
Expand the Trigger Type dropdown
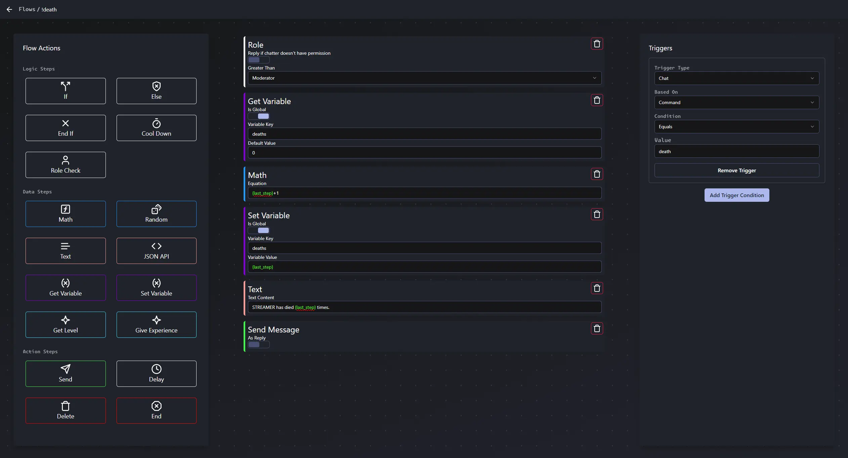[x=736, y=78]
